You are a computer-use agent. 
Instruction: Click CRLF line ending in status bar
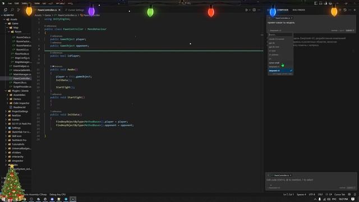pos(320,195)
